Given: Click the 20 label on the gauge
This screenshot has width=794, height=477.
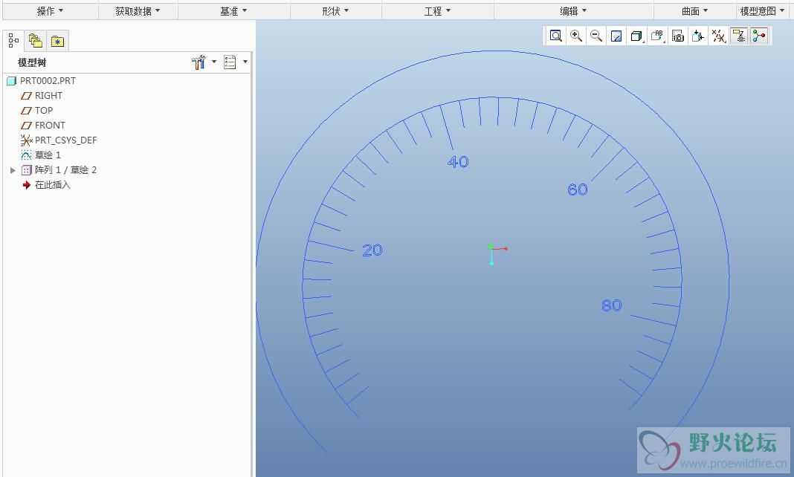Looking at the screenshot, I should click(x=372, y=250).
